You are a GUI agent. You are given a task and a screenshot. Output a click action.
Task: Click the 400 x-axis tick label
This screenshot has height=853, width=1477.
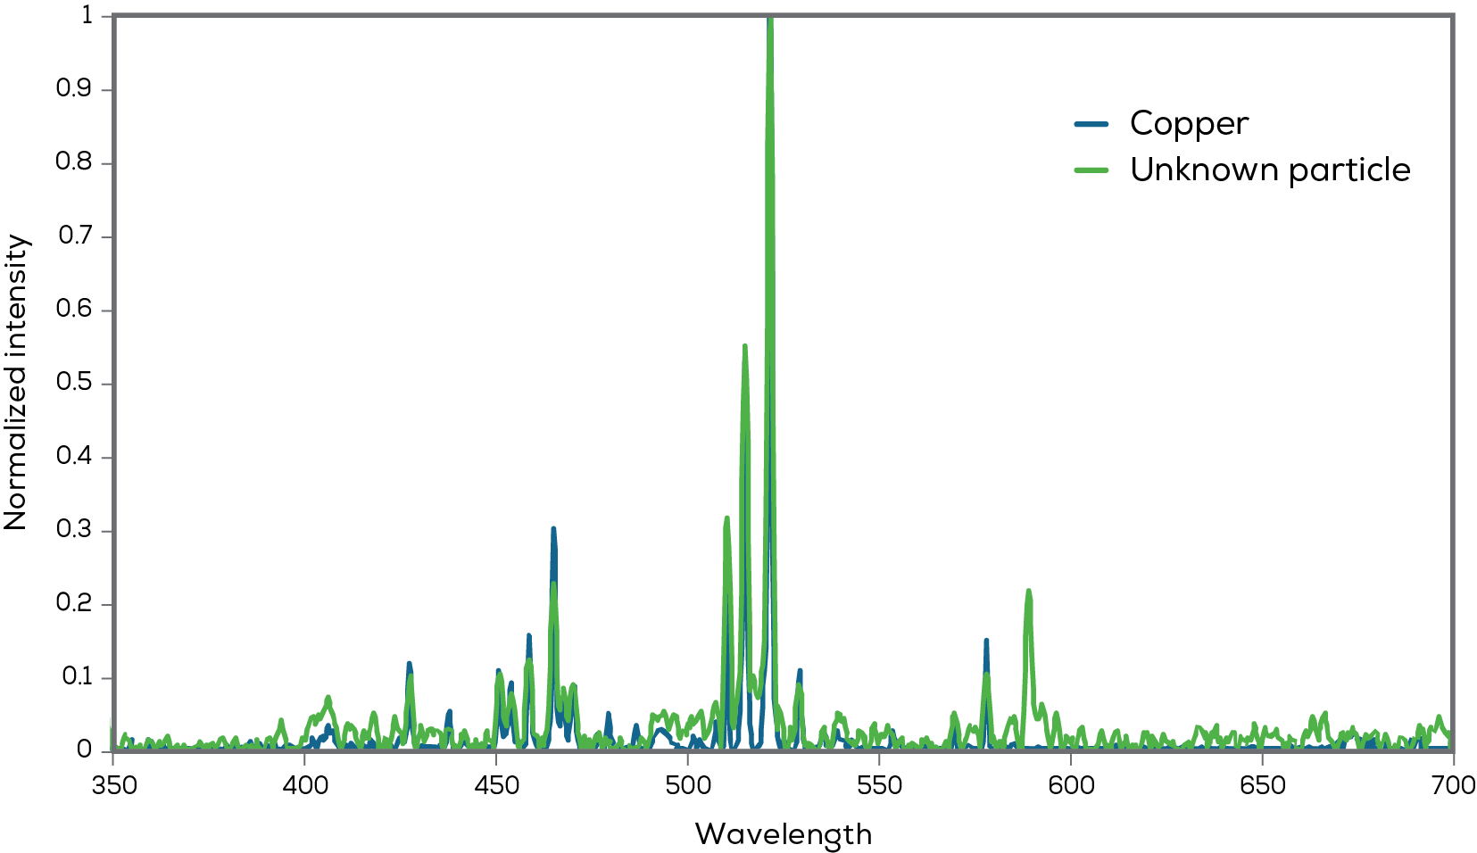point(305,785)
